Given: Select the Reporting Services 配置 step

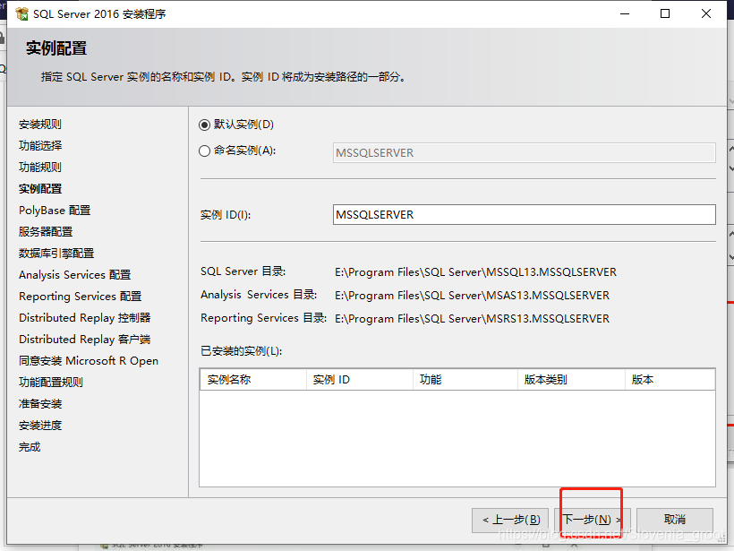Looking at the screenshot, I should (x=80, y=297).
